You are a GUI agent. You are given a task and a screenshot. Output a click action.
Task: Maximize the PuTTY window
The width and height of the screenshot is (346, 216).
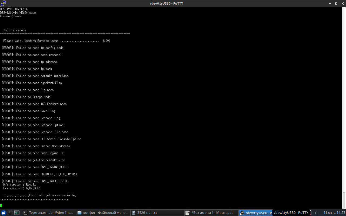coord(336,3)
